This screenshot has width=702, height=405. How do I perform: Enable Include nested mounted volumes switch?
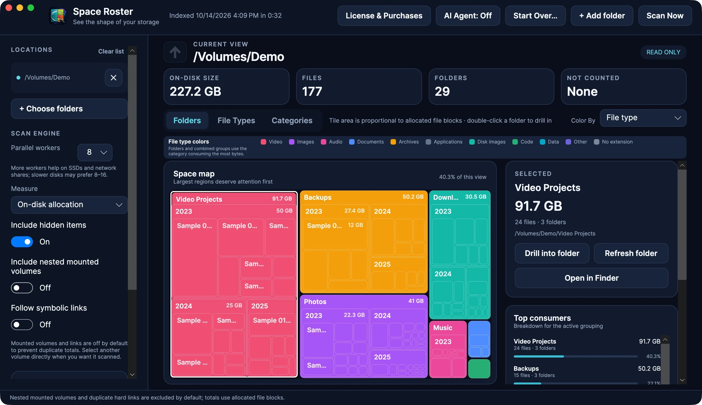22,288
